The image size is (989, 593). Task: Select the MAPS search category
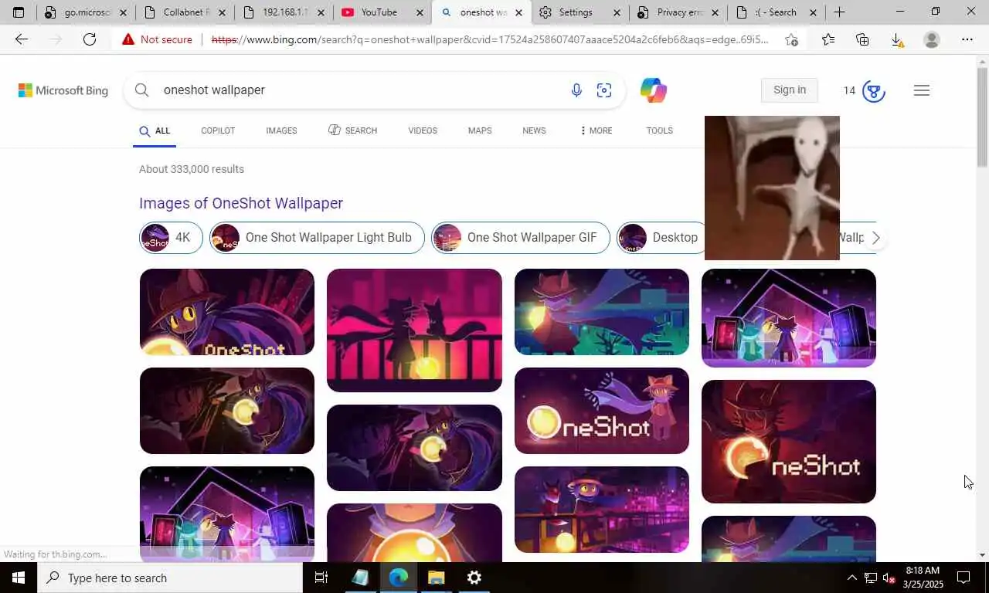480,130
